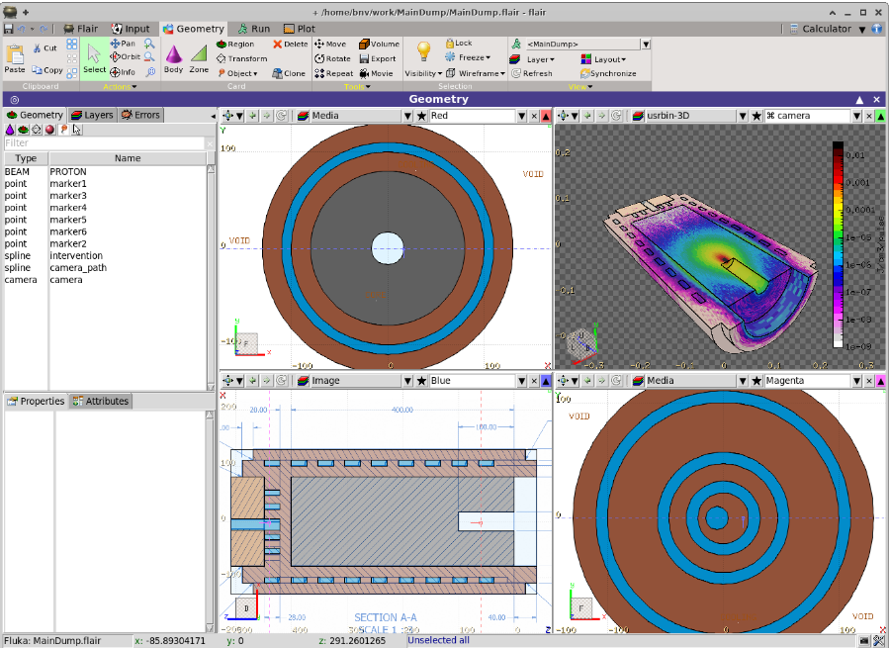Delete the selected card with red X
The image size is (889, 648).
coord(277,44)
